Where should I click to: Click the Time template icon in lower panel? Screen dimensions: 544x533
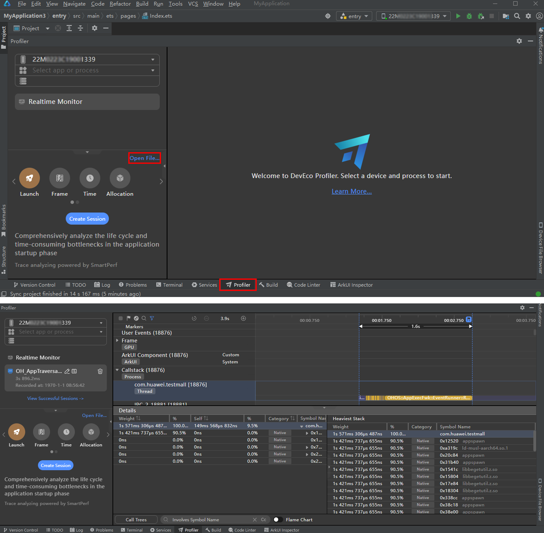click(66, 432)
